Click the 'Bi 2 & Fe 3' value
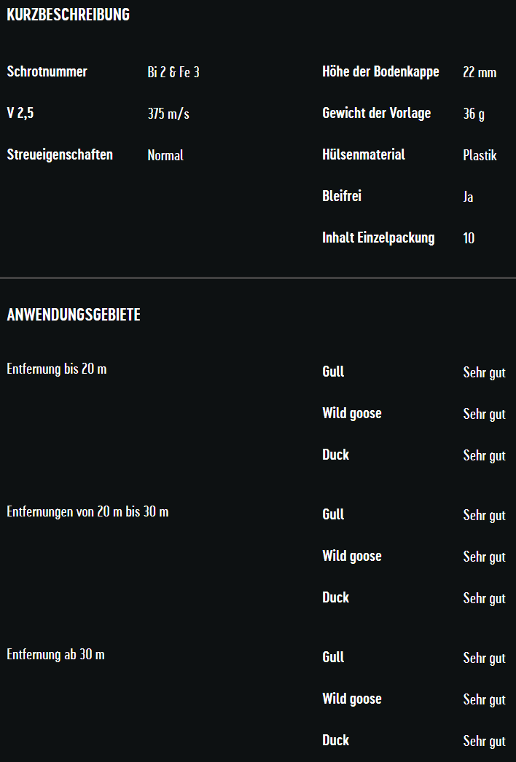Viewport: 516px width, 762px height. (x=173, y=72)
